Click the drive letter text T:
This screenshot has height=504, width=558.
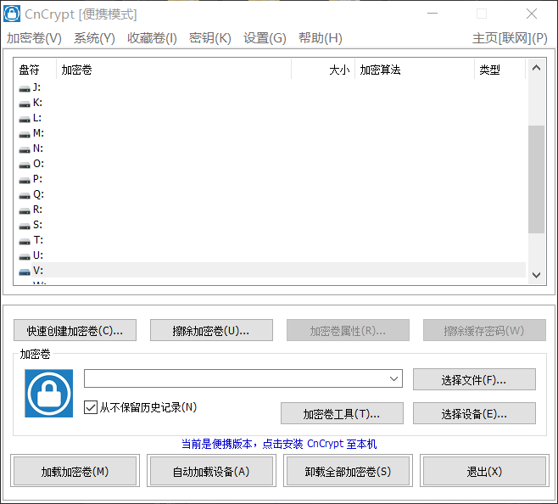[38, 240]
